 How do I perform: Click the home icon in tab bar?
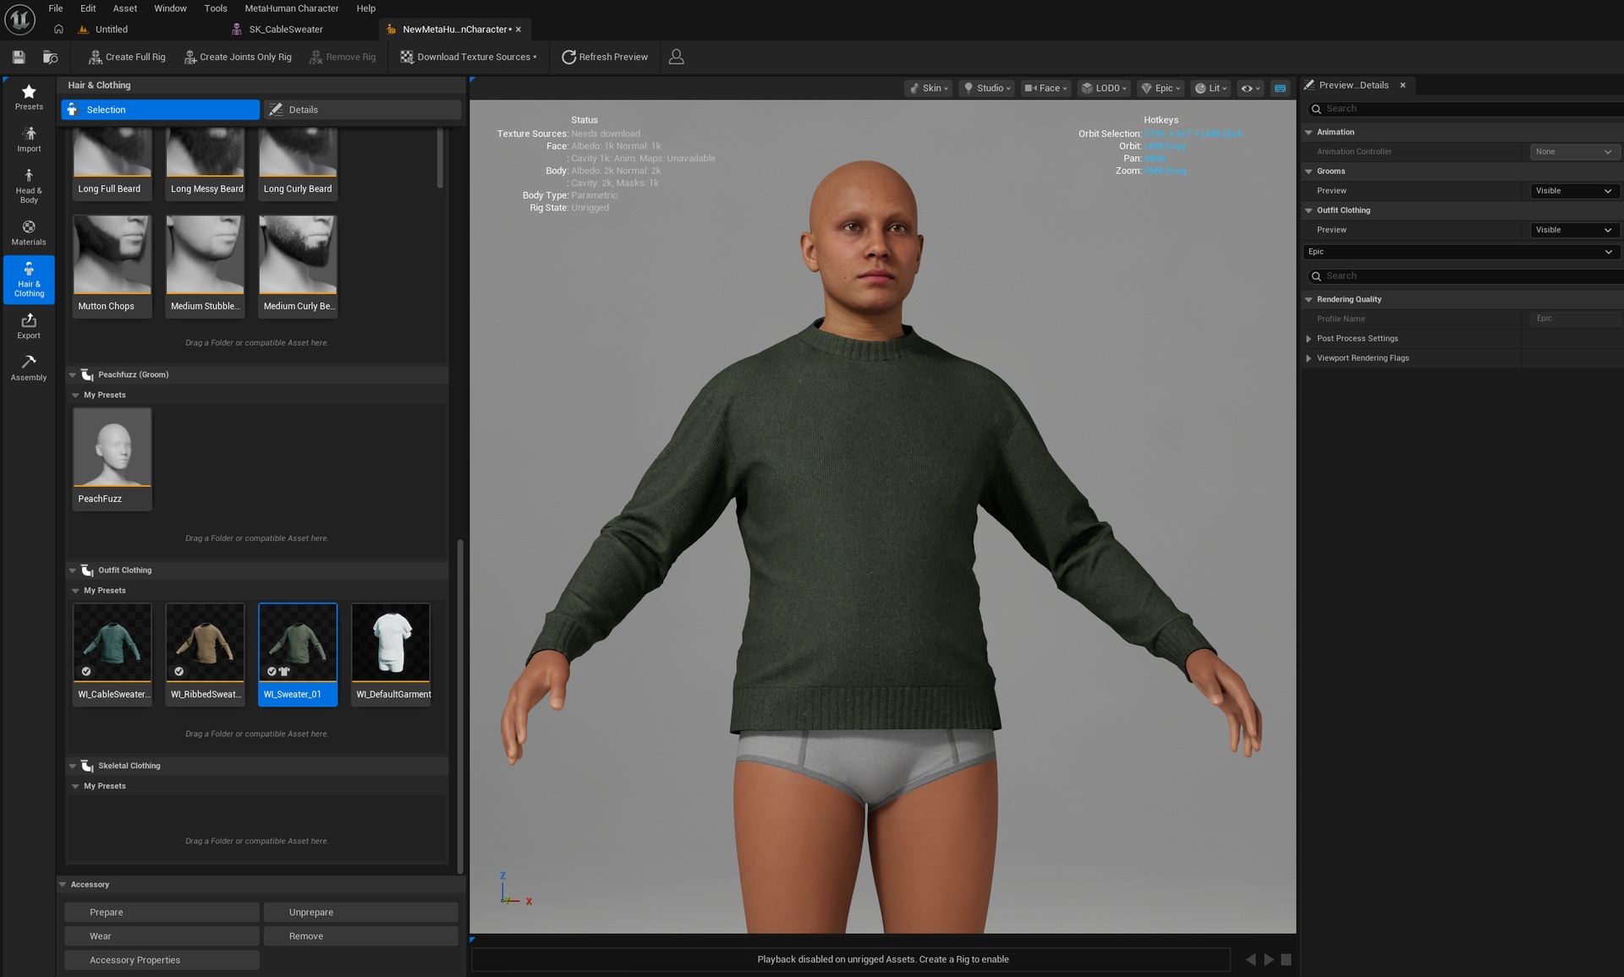tap(58, 29)
